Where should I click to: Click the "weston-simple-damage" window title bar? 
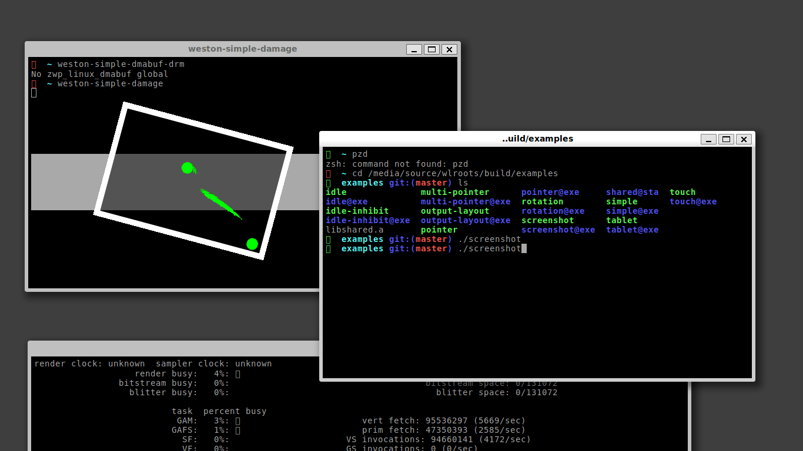click(x=242, y=49)
